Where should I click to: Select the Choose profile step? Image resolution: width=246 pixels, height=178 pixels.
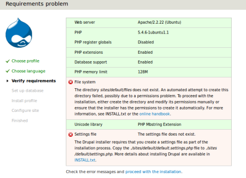point(25,61)
